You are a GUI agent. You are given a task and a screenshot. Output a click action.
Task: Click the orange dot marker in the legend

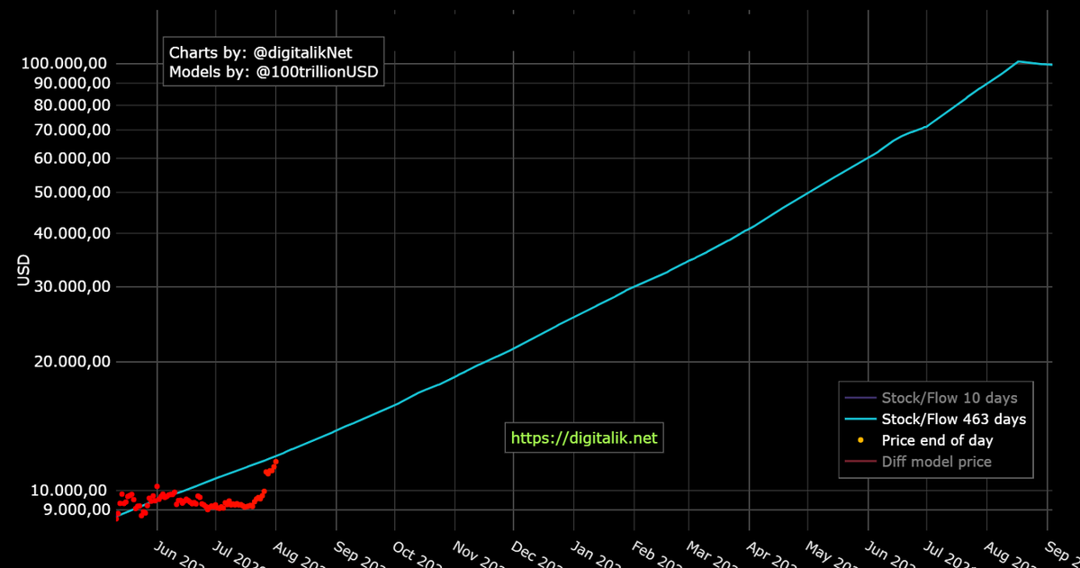(861, 440)
